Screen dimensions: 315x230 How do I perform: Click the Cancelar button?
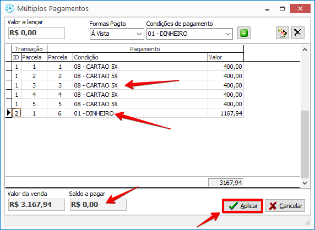pyautogui.click(x=285, y=206)
